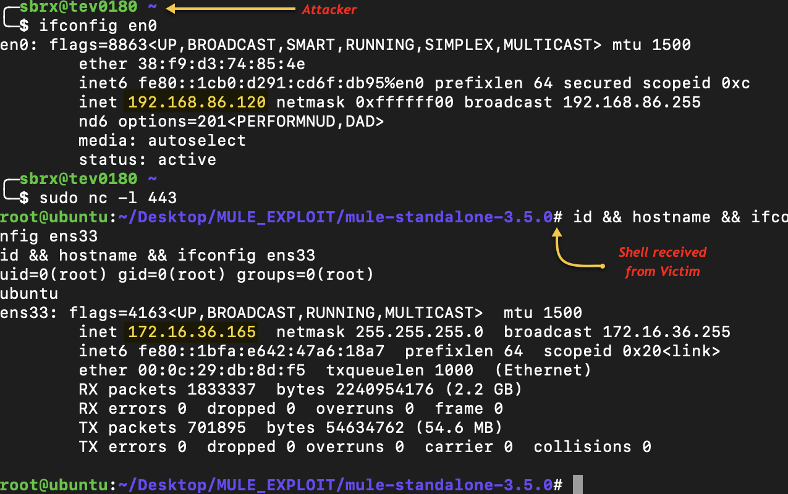
Task: Click the second 'sbrx@tev0180' prompt above nc
Action: 78,179
